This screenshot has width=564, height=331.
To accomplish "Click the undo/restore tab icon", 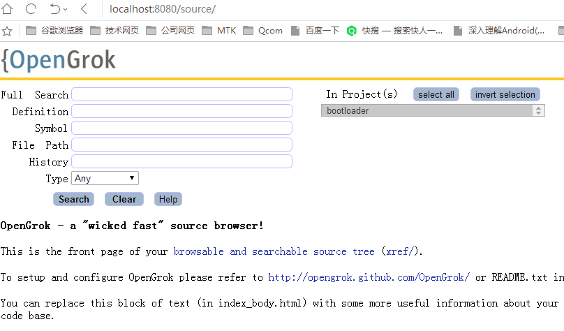I will 55,8.
